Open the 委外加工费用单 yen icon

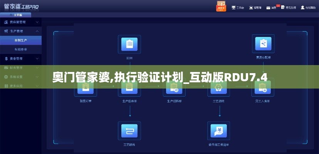(x=219, y=131)
